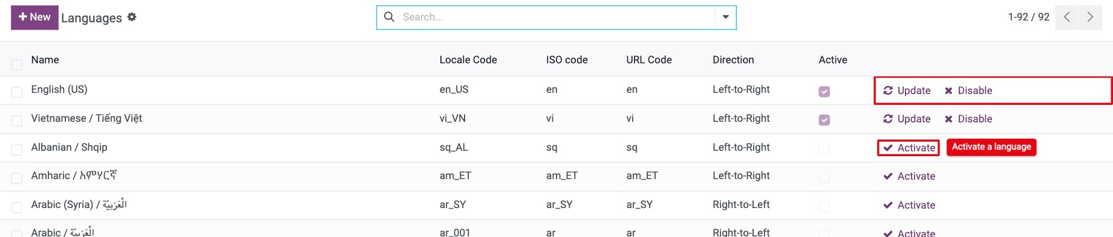Open the Vietnamese / Tiếng Việt record
The image size is (1113, 237).
coord(86,118)
